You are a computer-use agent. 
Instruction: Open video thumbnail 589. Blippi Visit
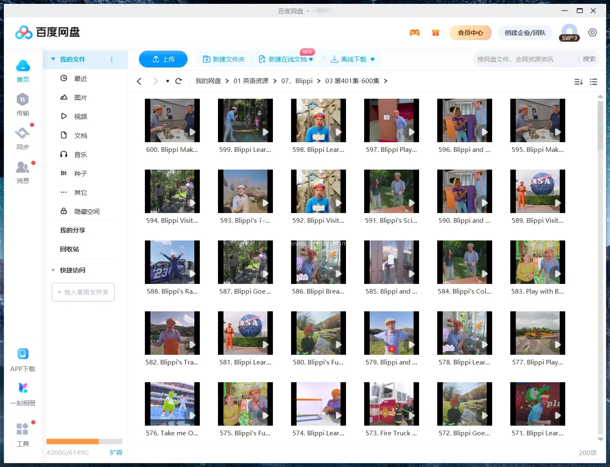537,191
